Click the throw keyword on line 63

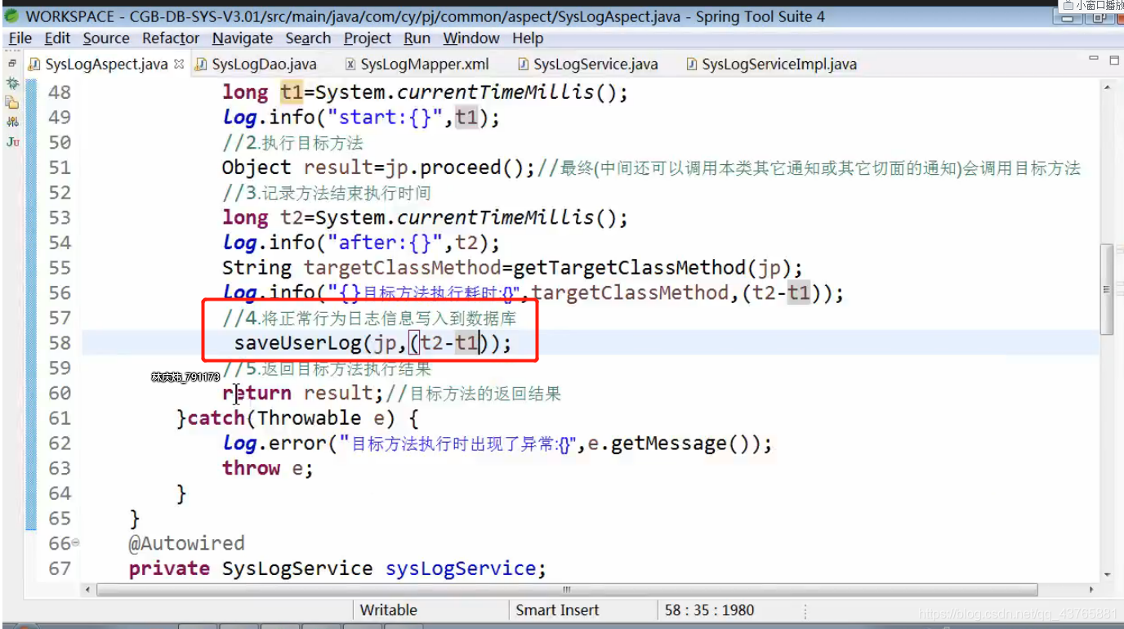pos(251,468)
